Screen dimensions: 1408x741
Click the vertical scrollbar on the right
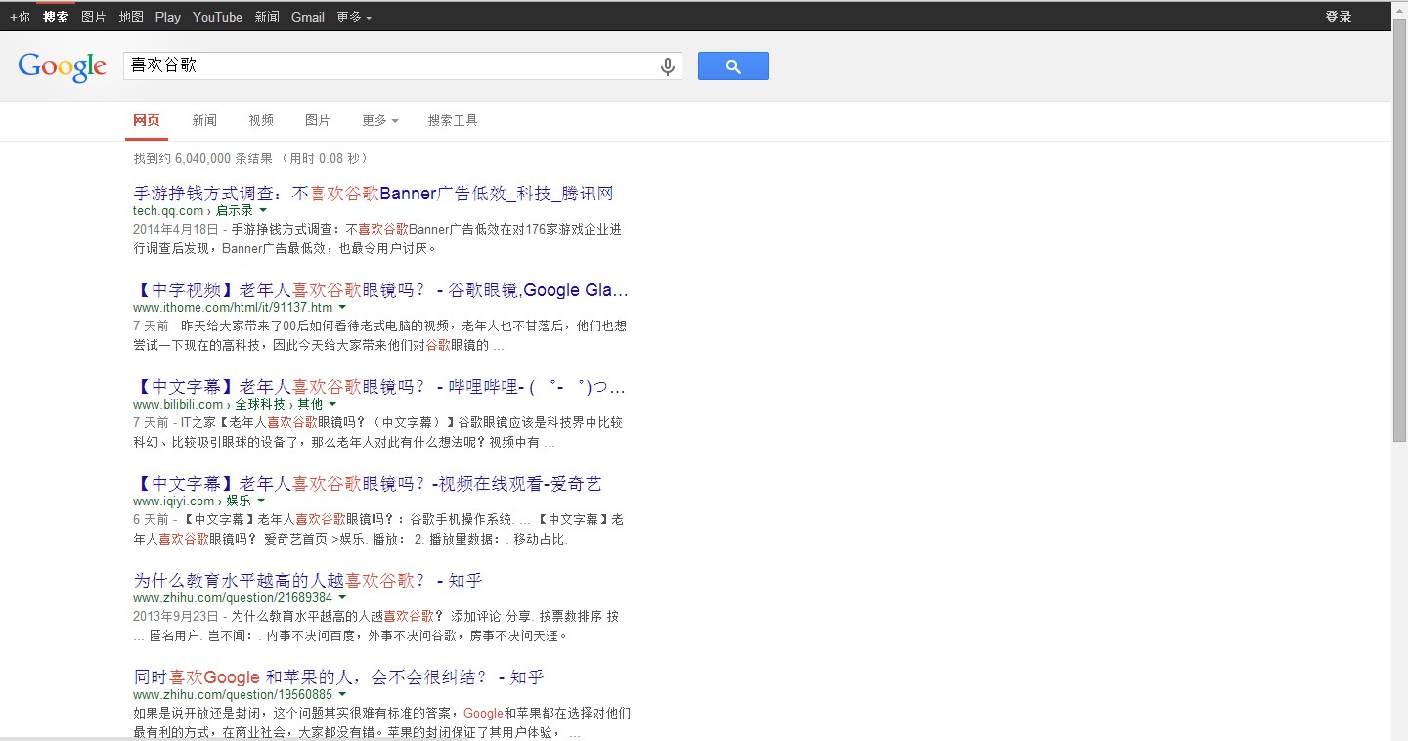1399,235
